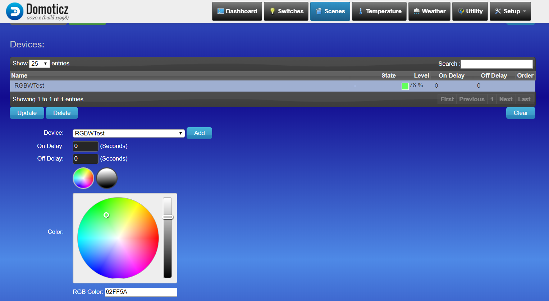Sort the table by Name column header

pyautogui.click(x=19, y=75)
